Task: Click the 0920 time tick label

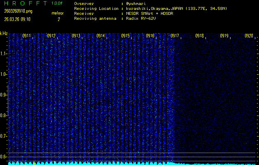Action: tap(249, 36)
